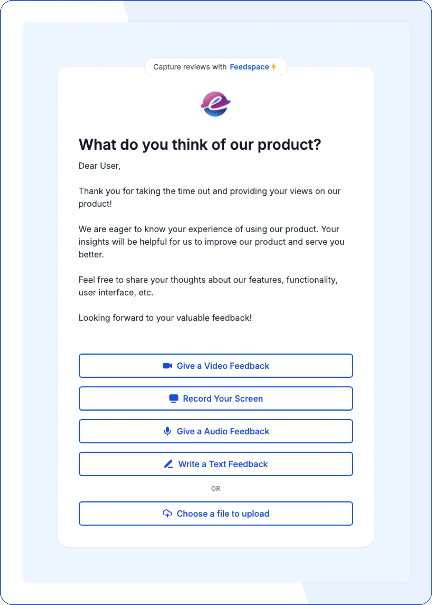Click the cloud upload icon
Screen dimensions: 432x605
[167, 514]
